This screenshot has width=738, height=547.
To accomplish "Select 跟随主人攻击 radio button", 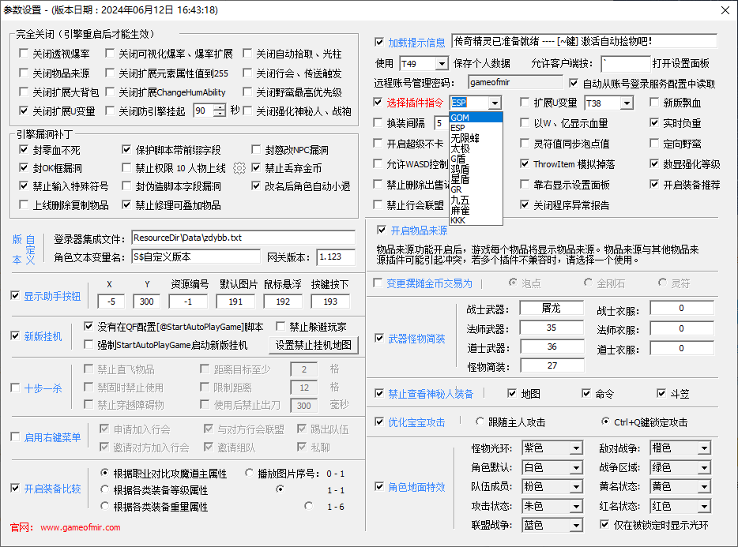I will tap(480, 421).
